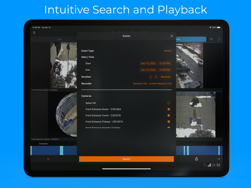
Task: Click the route/path icon in the bottom bar
Action: click(x=205, y=165)
